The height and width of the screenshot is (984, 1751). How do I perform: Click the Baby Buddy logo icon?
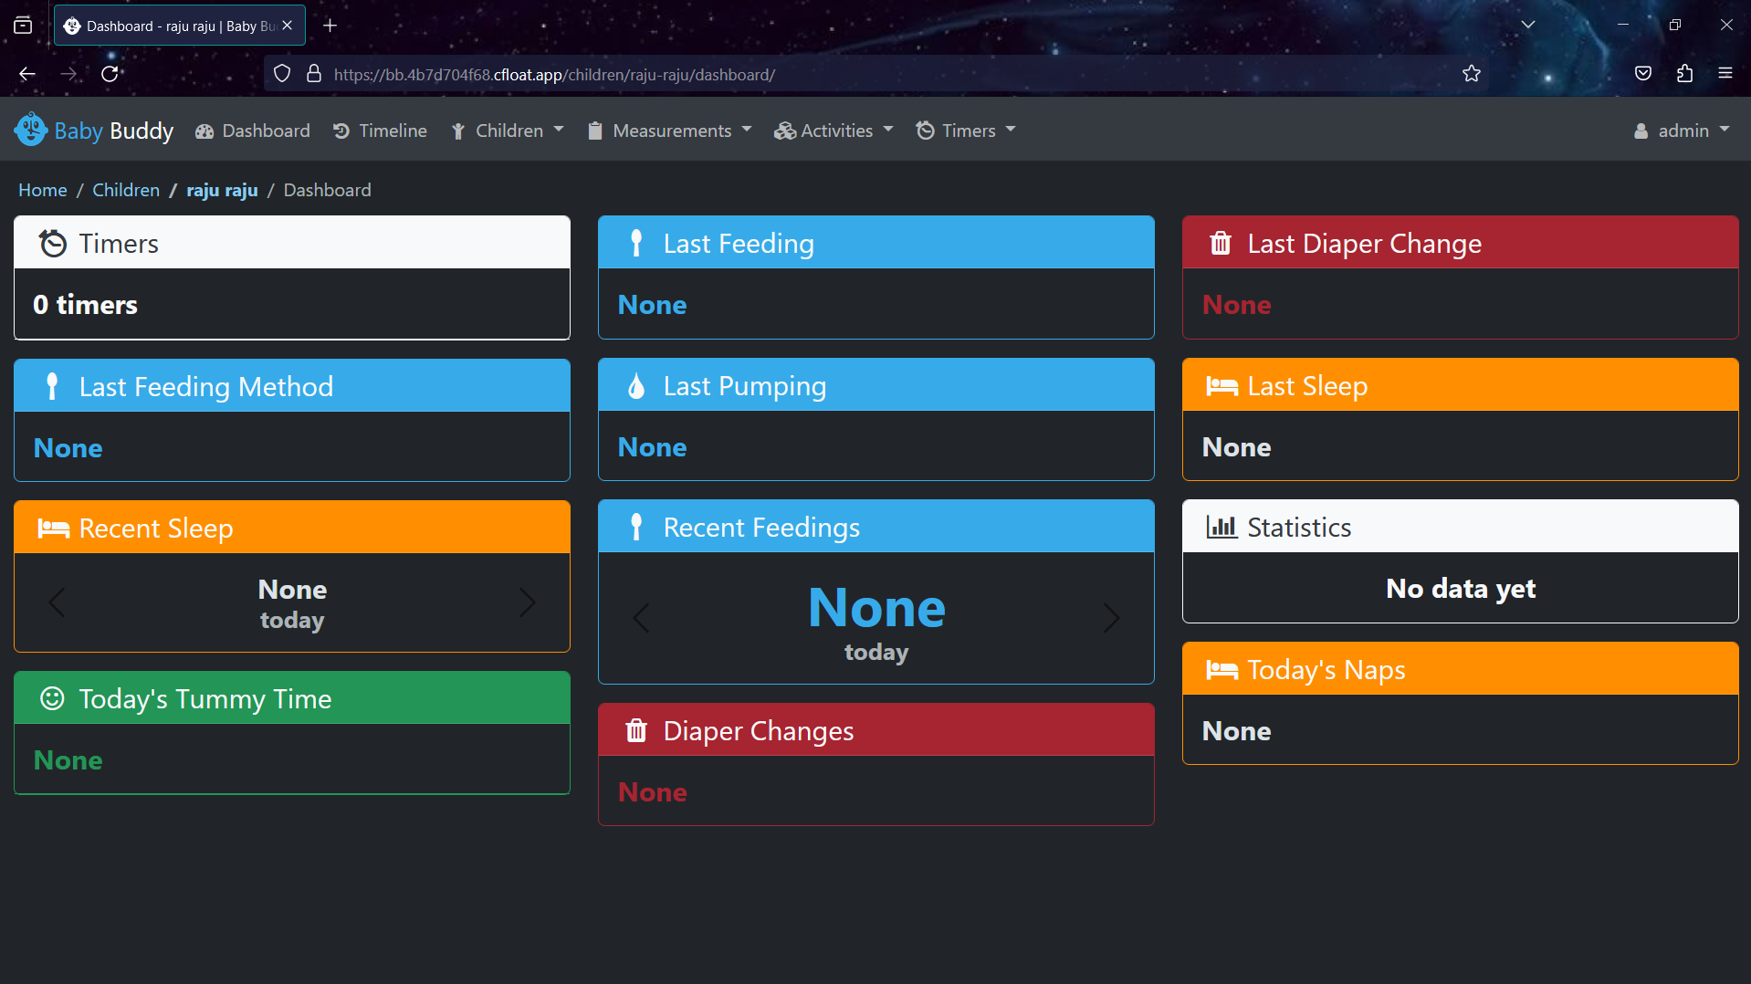31,130
